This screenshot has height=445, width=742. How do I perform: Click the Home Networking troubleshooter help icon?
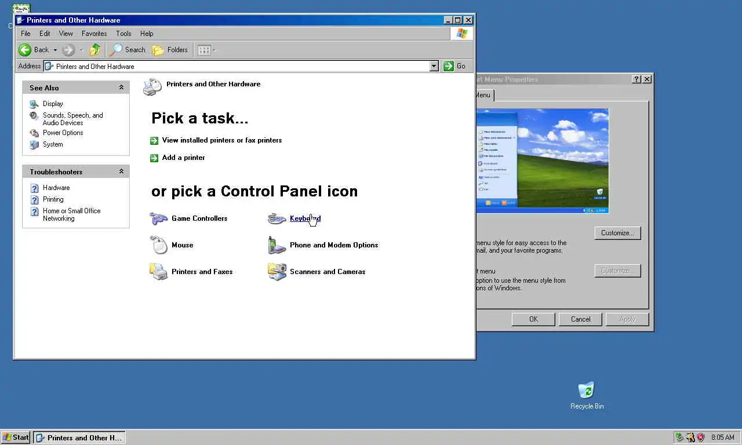coord(34,211)
